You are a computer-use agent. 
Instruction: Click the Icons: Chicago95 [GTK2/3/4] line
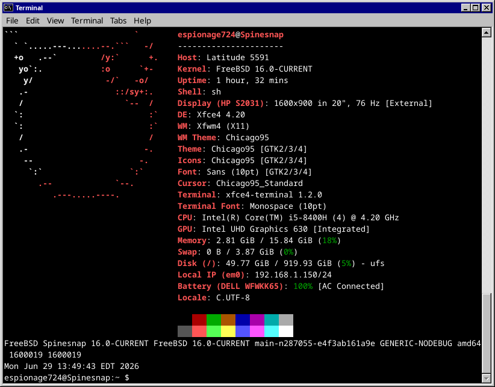[x=242, y=160]
